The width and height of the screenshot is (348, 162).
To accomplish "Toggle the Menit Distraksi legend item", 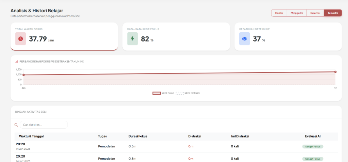I will tap(188, 93).
